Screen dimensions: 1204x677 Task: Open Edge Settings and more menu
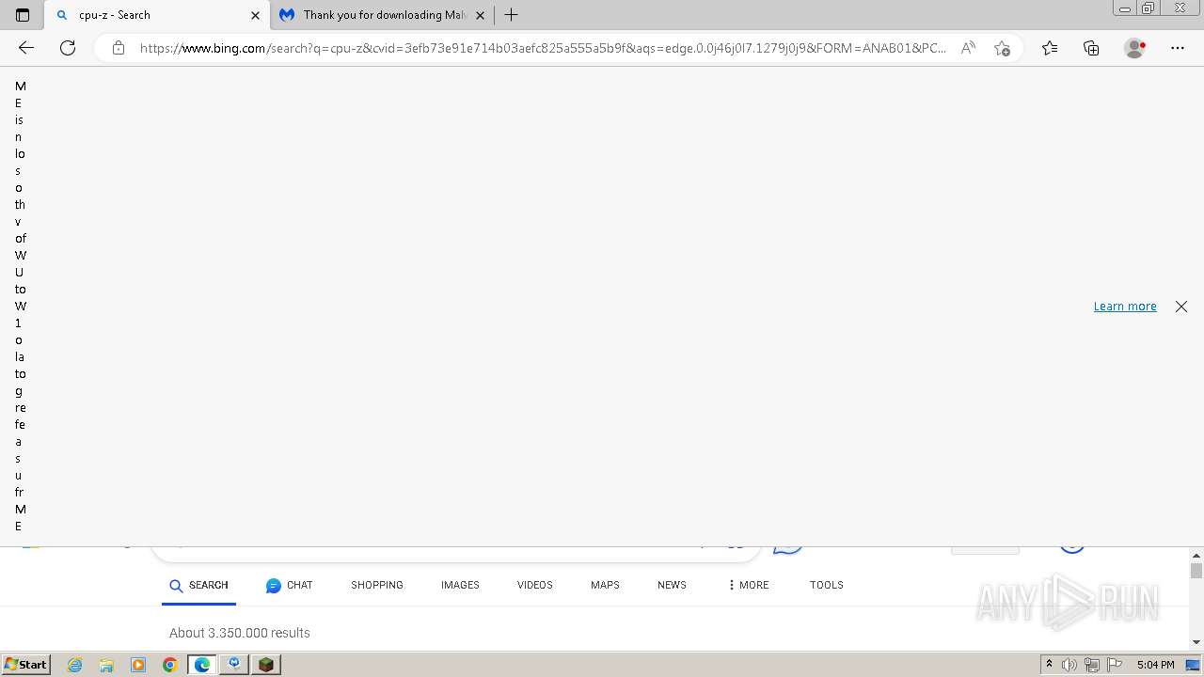tap(1178, 48)
